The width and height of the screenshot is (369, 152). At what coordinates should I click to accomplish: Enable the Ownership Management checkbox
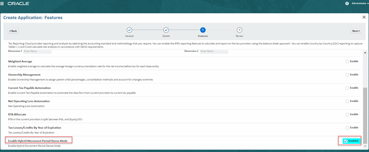click(x=347, y=75)
